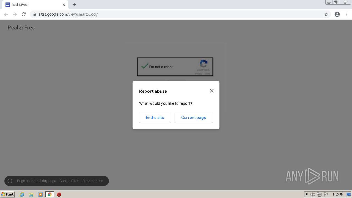Launch Internet Explorer from taskbar

[22, 194]
